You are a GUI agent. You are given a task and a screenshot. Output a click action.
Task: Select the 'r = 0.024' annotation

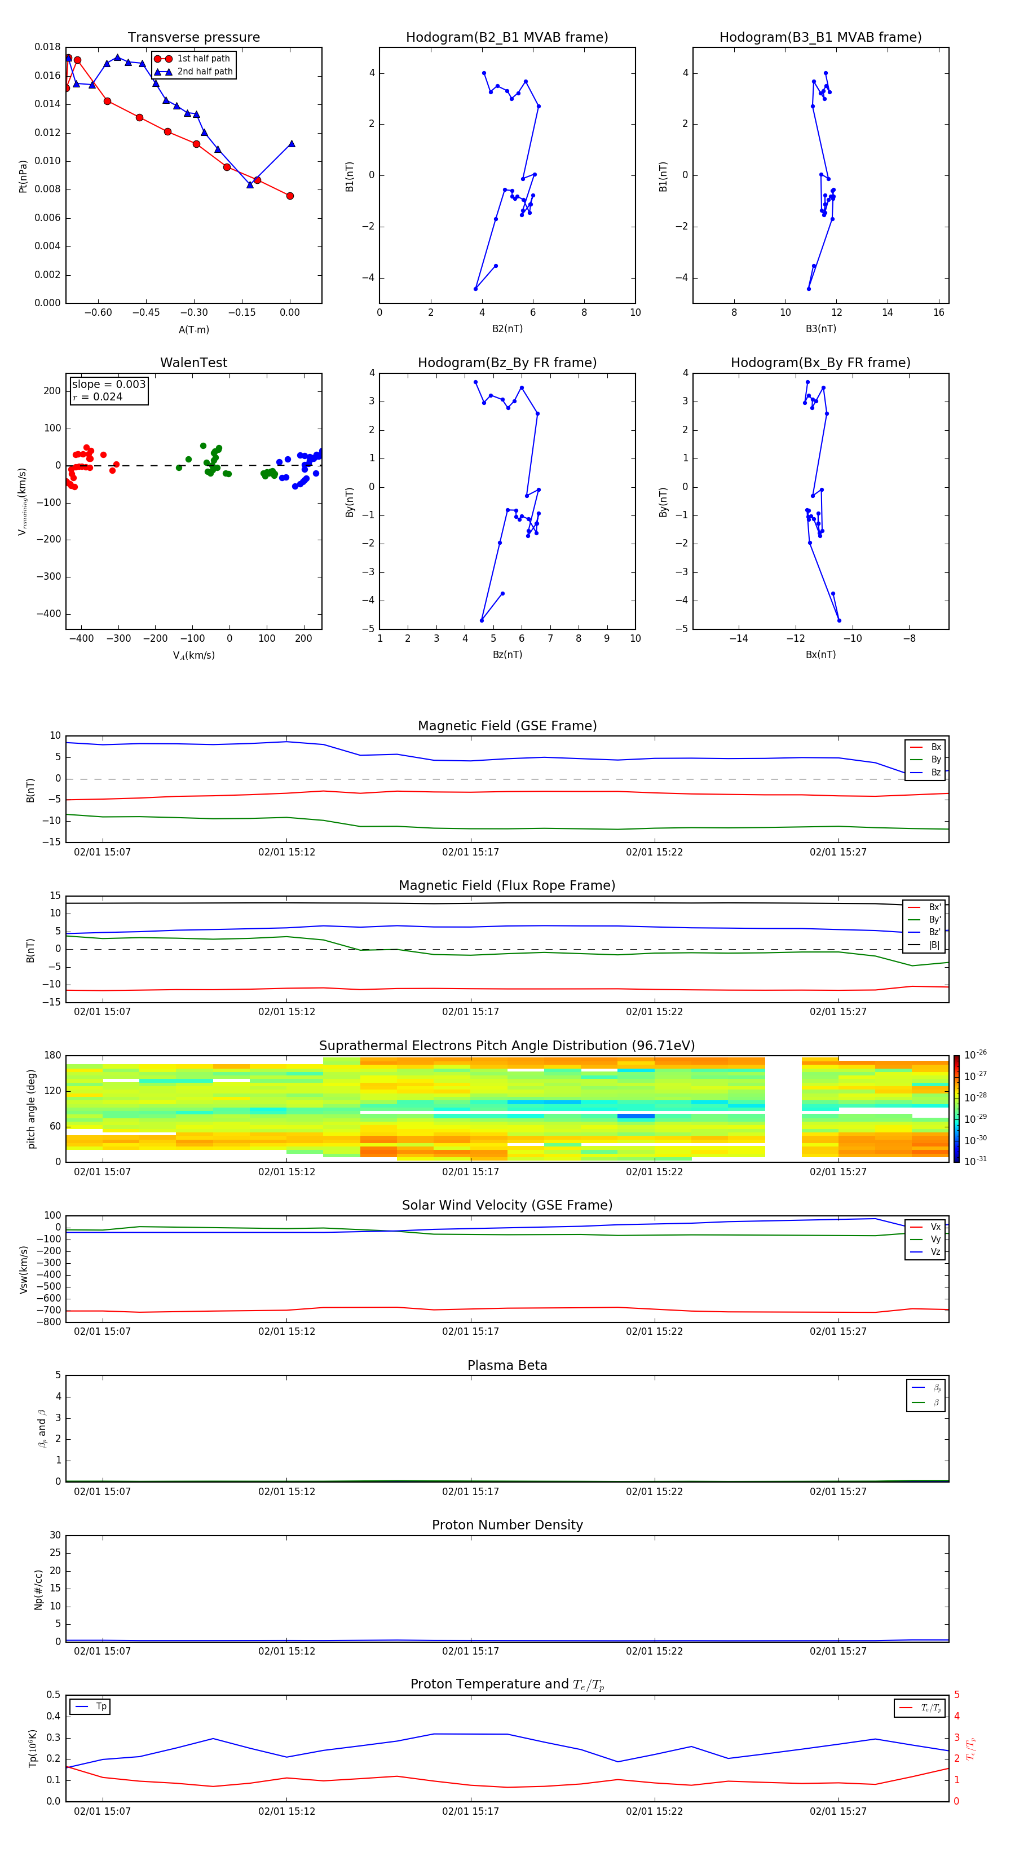[98, 398]
